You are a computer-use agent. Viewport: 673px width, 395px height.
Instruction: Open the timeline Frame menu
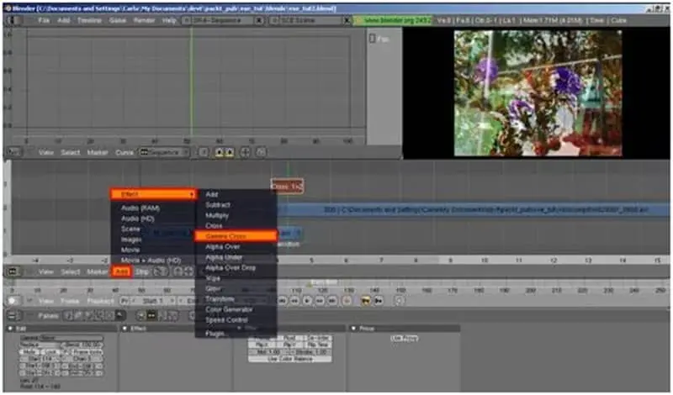70,301
